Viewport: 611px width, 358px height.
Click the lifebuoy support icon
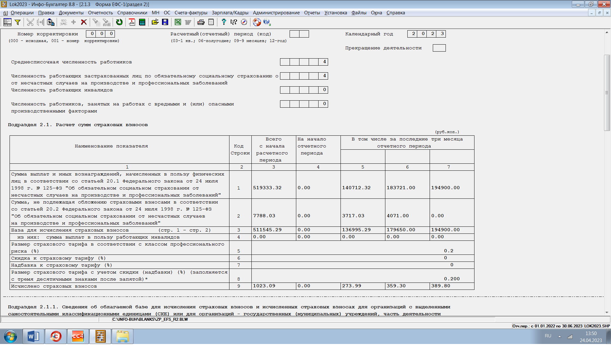click(257, 22)
